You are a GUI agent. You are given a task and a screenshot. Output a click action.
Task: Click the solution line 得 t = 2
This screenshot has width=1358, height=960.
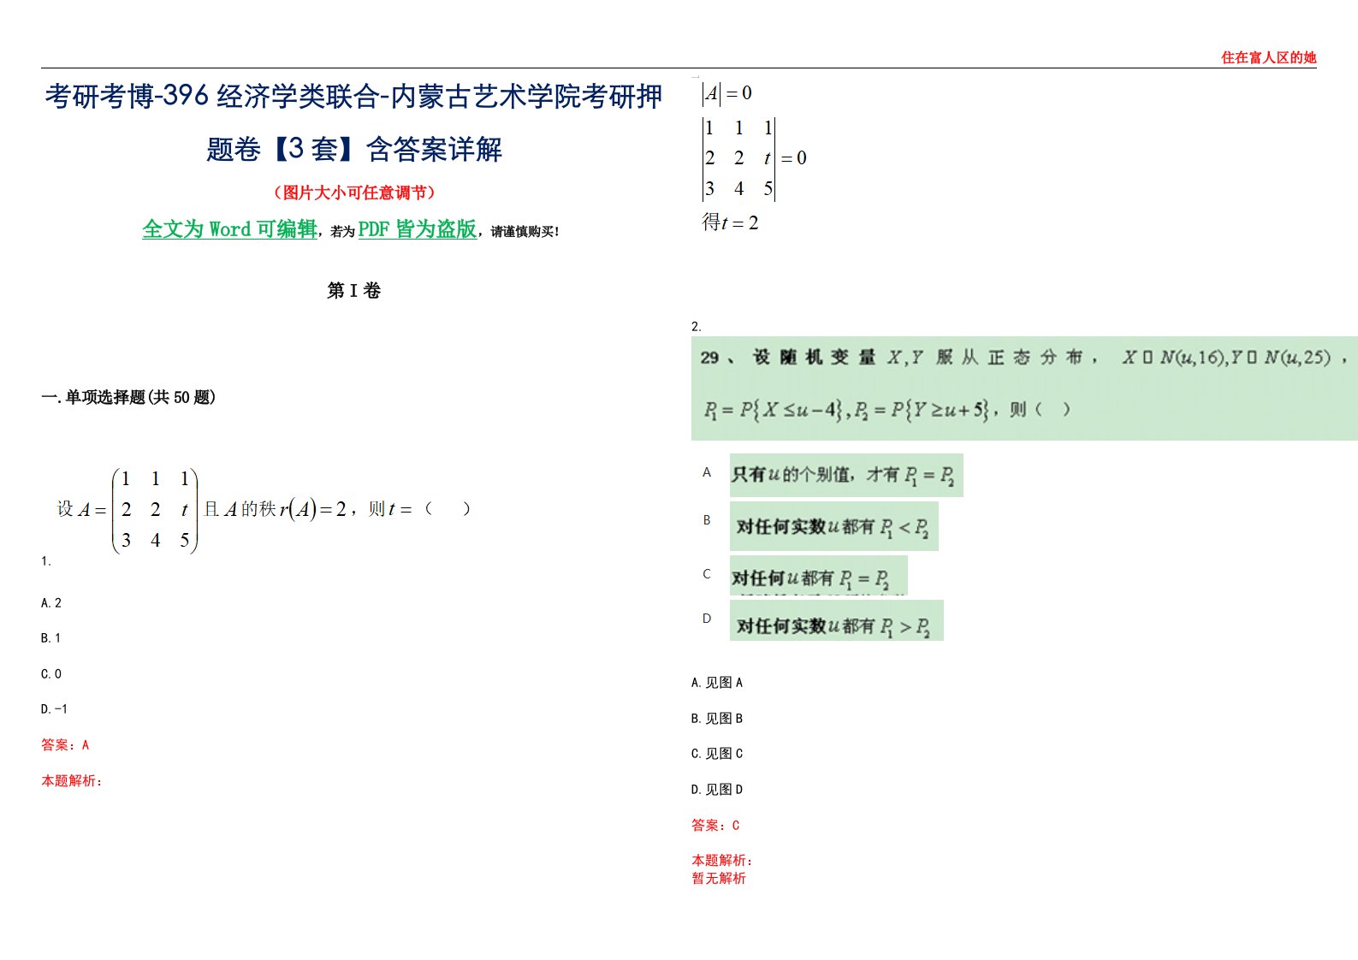click(730, 223)
